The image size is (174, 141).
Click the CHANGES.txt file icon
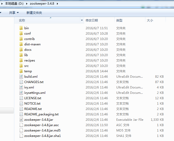(21, 82)
